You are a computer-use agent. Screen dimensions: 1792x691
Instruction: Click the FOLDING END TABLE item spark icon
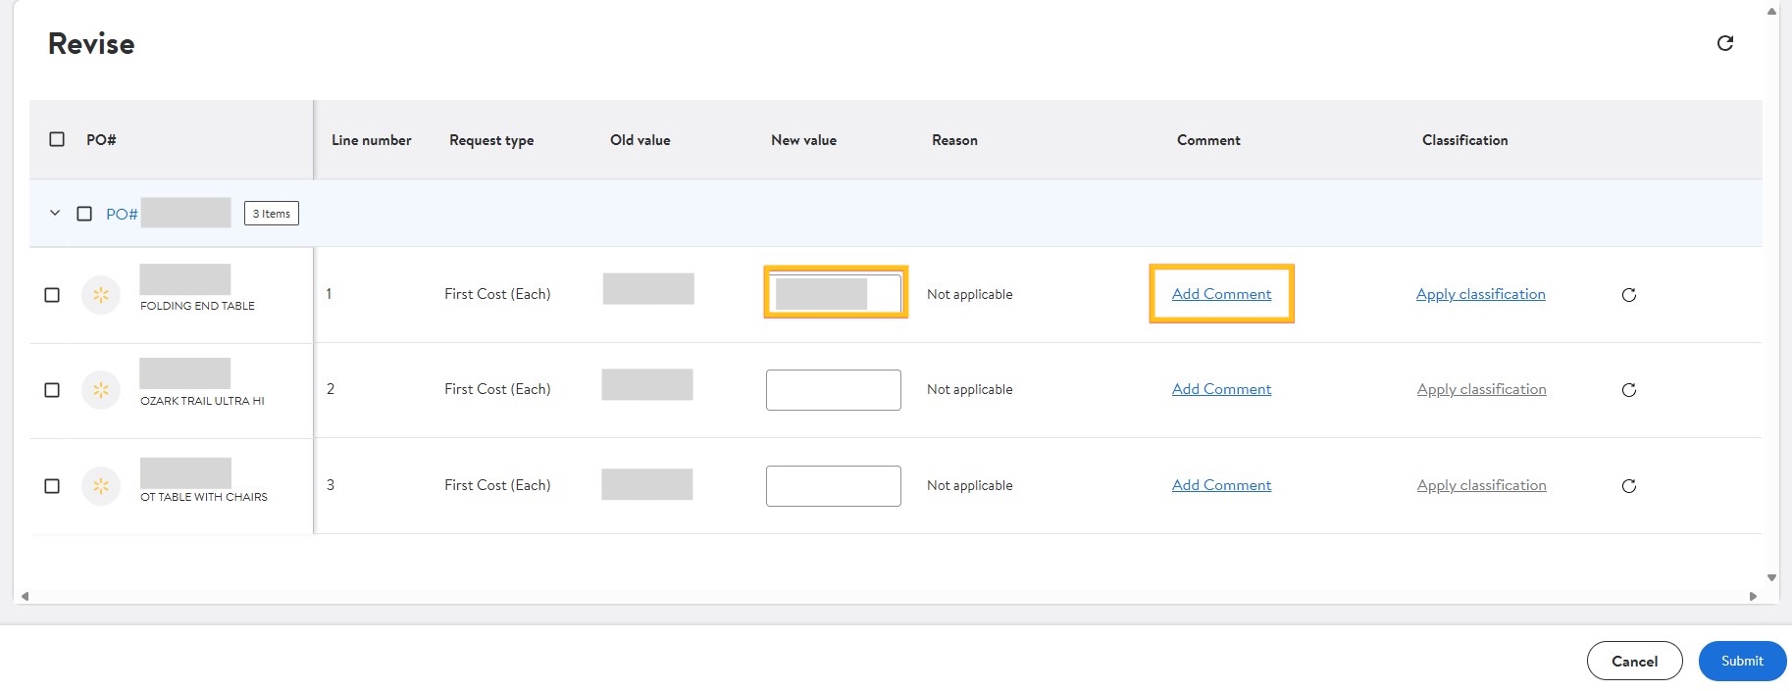pos(101,295)
